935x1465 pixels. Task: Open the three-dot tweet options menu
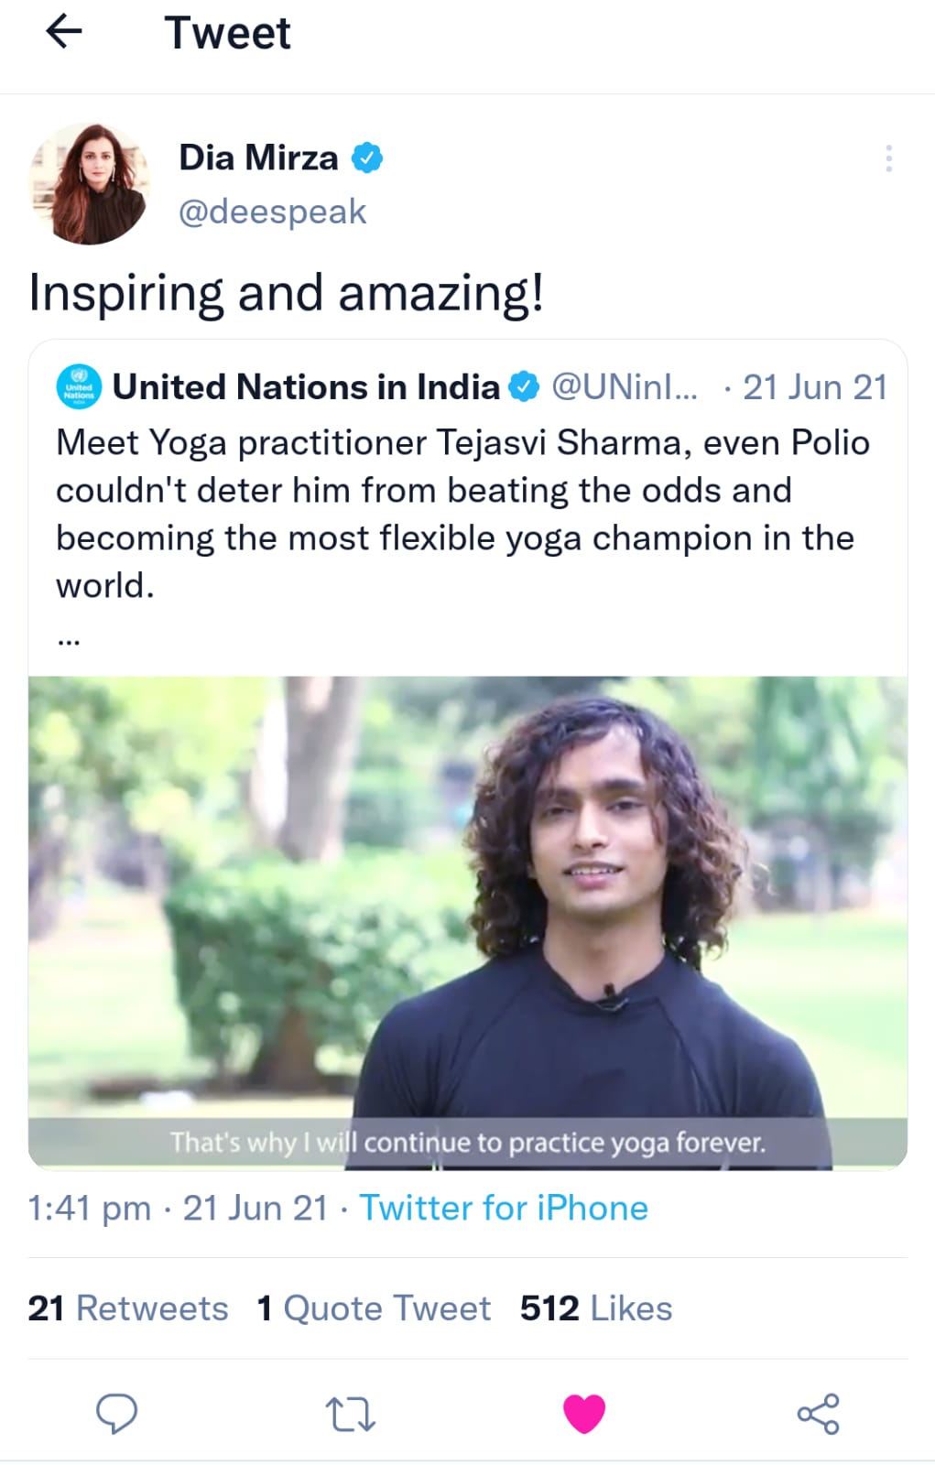pyautogui.click(x=888, y=158)
